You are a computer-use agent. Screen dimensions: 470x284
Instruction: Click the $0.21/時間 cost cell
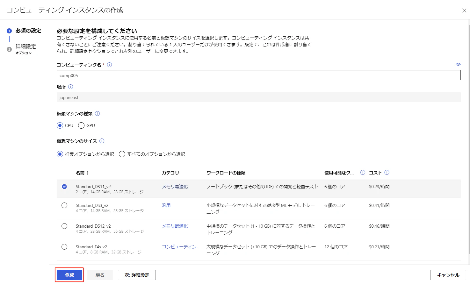379,247
